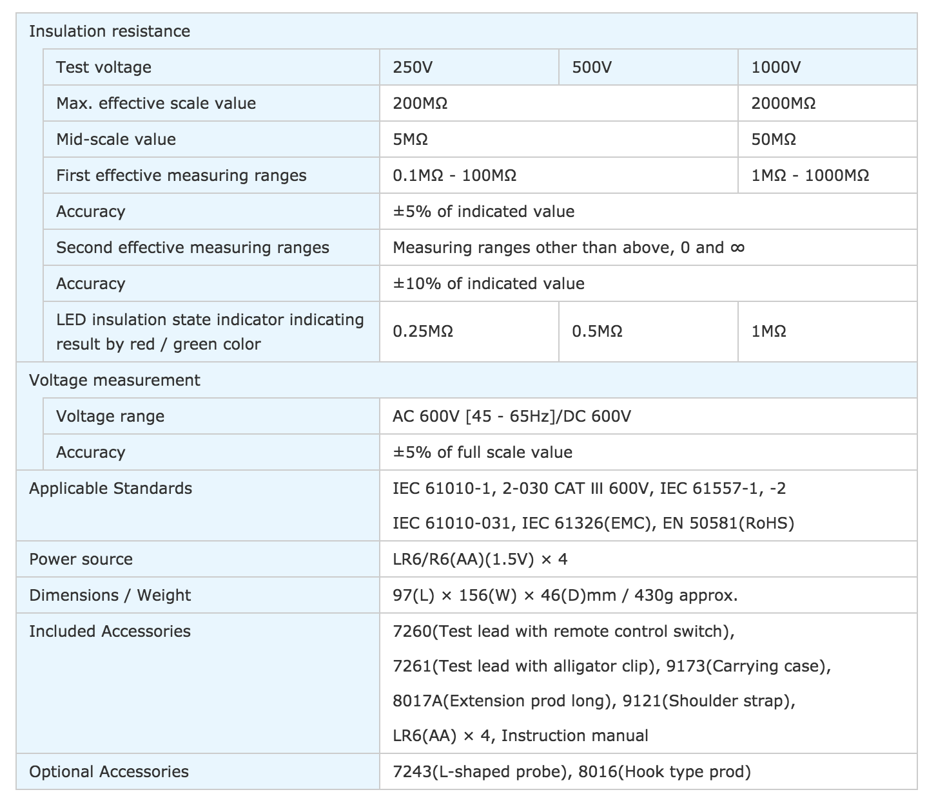The width and height of the screenshot is (927, 801).
Task: Click the Applicable Standards row label
Action: click(111, 489)
